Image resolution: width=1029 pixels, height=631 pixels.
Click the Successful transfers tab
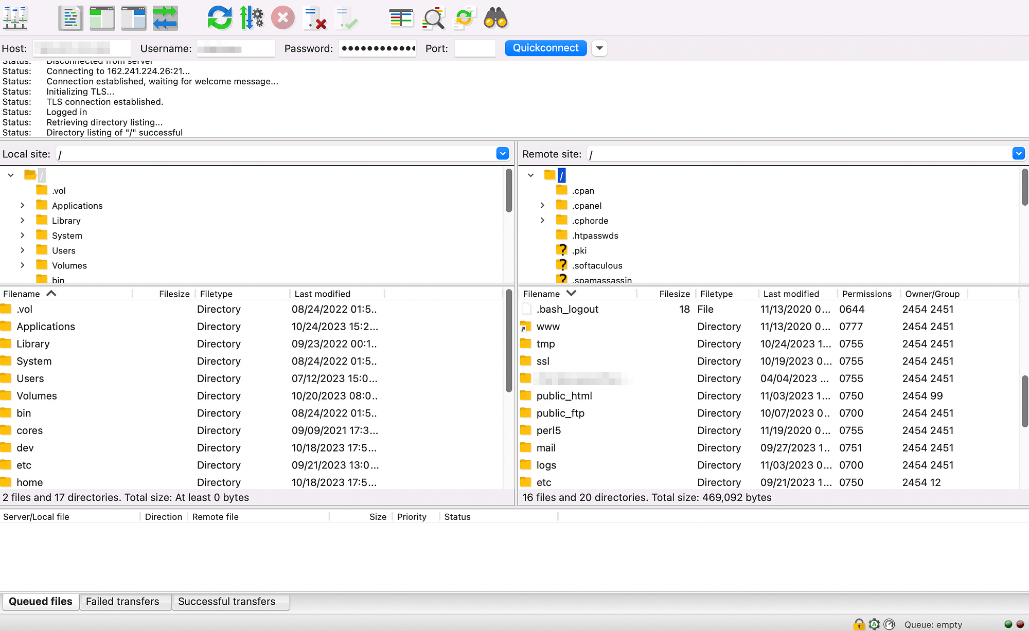[226, 601]
